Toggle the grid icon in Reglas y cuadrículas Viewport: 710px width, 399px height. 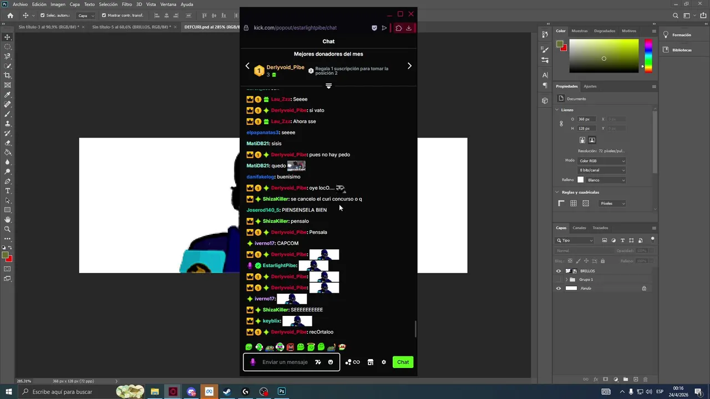click(574, 203)
